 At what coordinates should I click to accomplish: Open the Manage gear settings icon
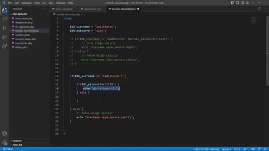click(x=5, y=143)
